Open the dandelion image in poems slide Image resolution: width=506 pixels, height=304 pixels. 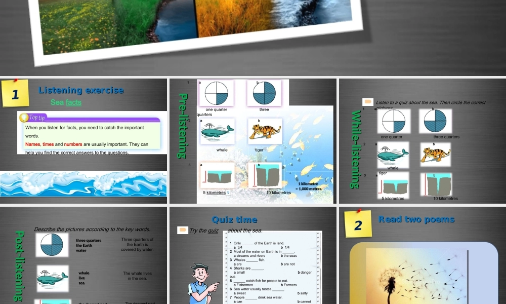[x=423, y=276]
